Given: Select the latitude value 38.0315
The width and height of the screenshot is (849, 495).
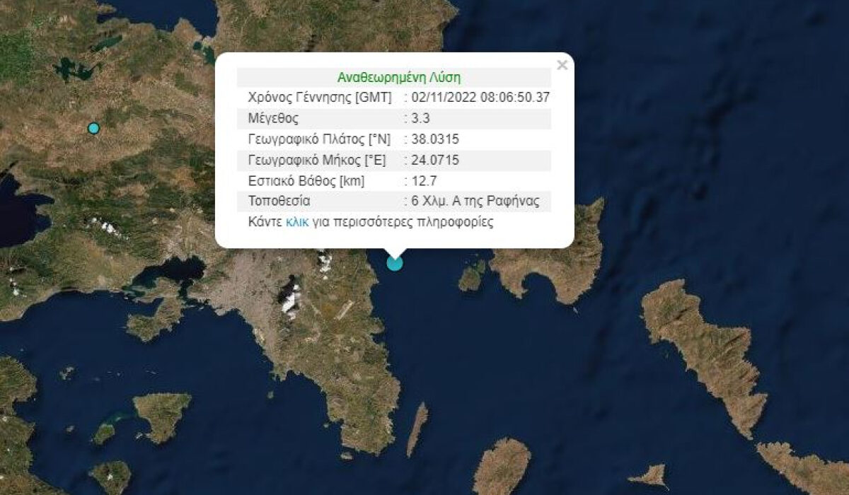Looking at the screenshot, I should pyautogui.click(x=435, y=139).
